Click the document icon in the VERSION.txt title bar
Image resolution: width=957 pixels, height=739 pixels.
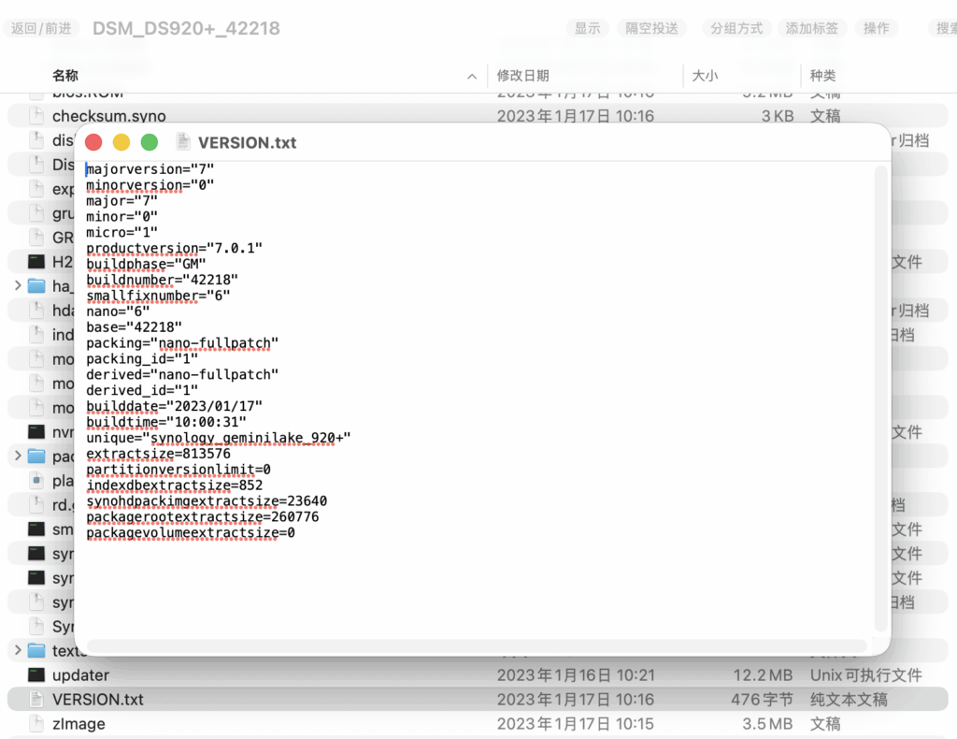[183, 142]
